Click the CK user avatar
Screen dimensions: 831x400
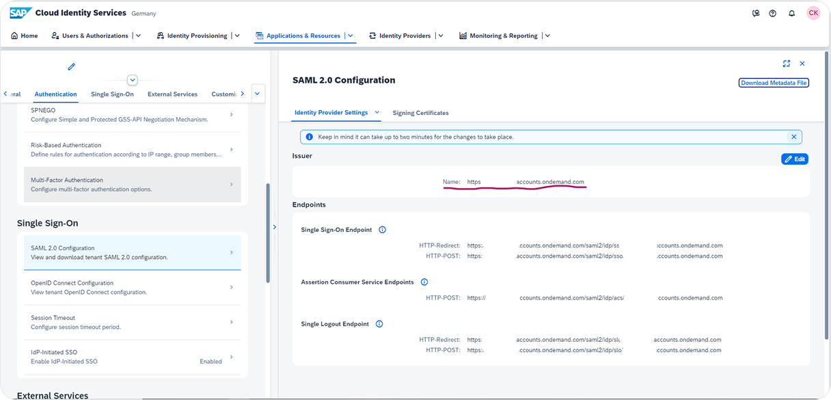coord(813,13)
